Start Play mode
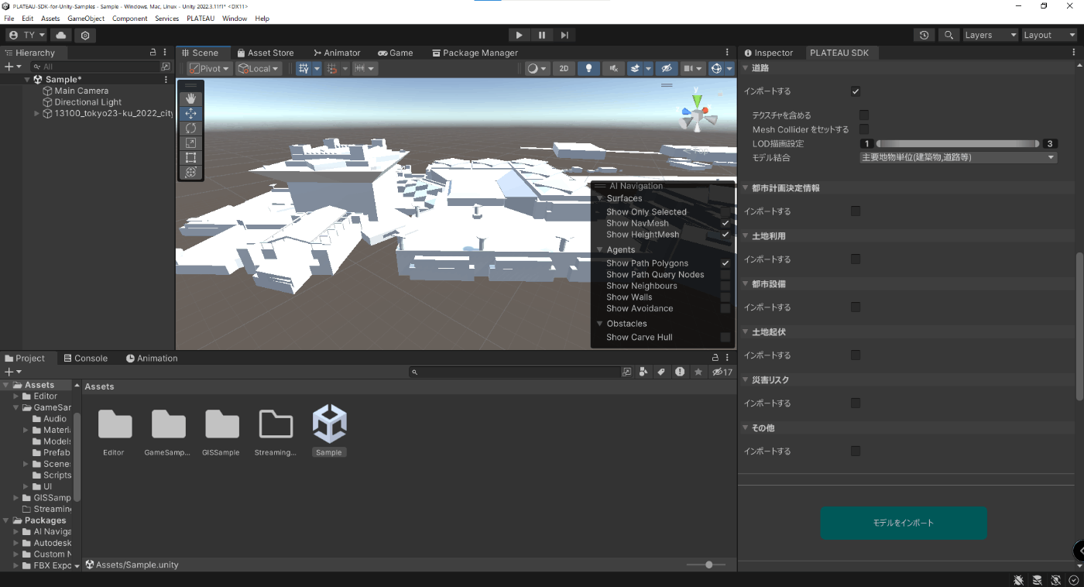This screenshot has height=587, width=1084. (x=519, y=35)
